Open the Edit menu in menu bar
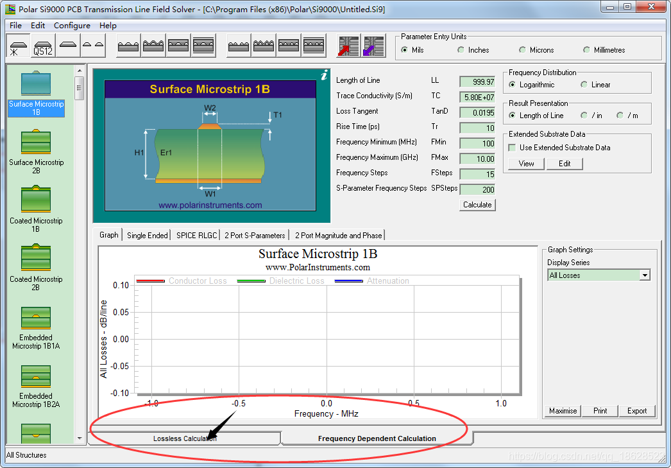 coord(38,26)
